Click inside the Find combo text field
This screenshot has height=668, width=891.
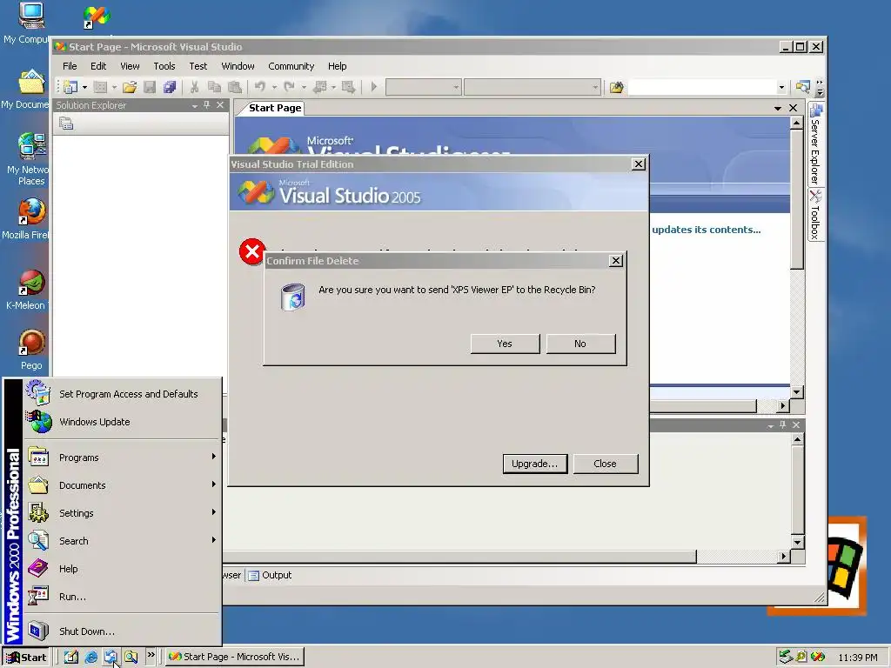(702, 87)
